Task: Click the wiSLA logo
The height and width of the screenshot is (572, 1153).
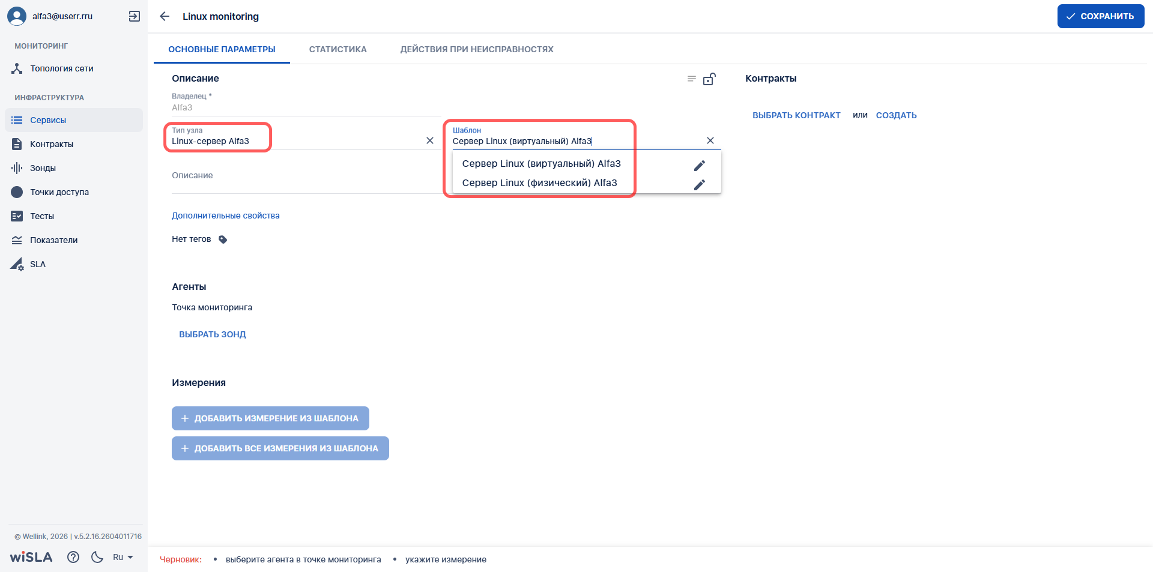Action: point(31,557)
